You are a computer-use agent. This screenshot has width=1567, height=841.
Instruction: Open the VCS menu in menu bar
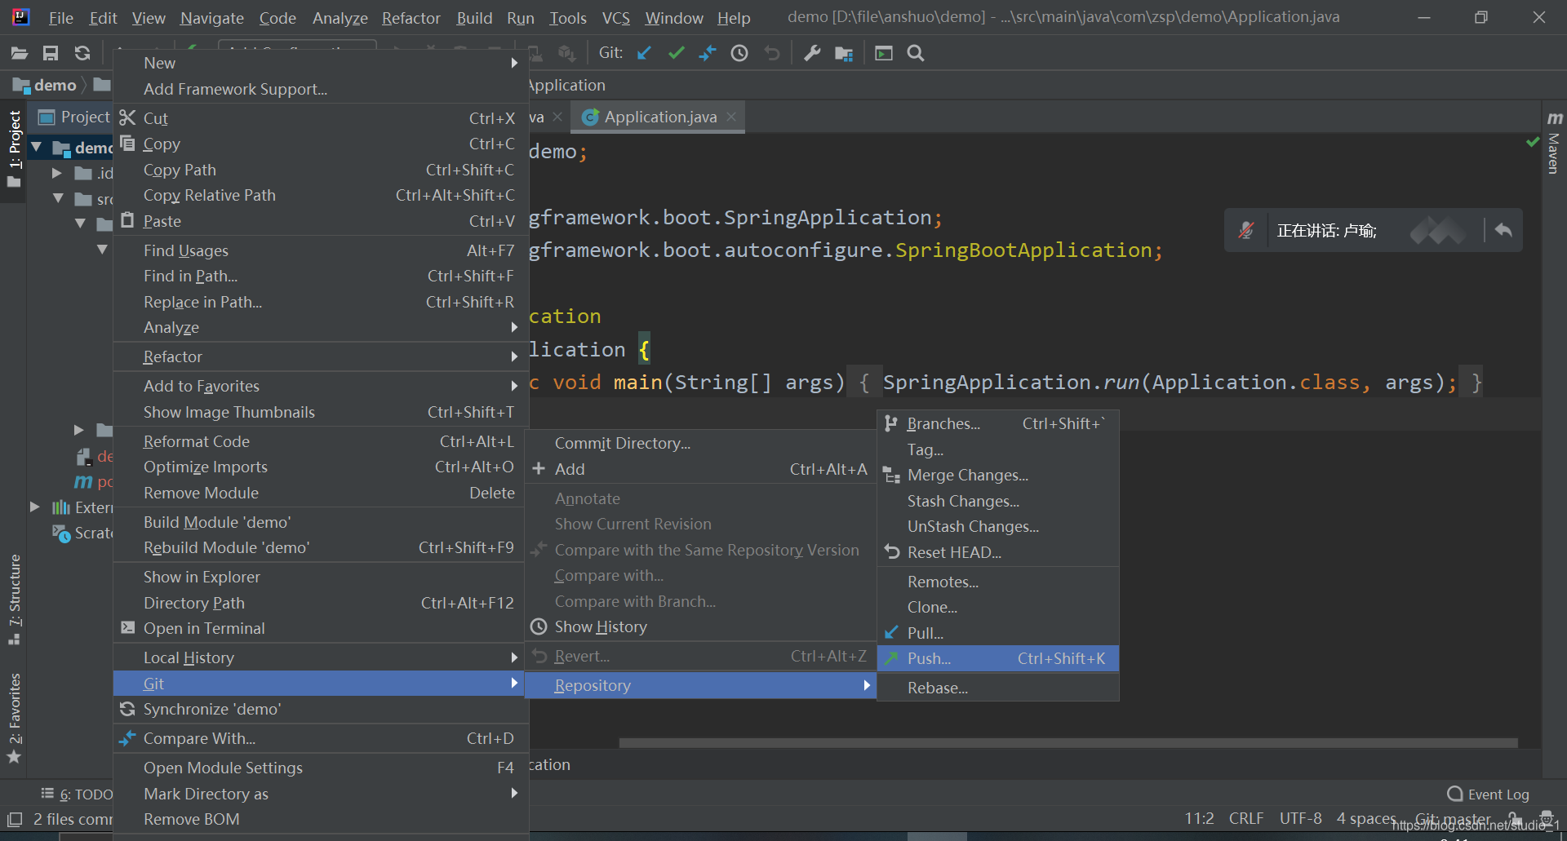tap(616, 18)
